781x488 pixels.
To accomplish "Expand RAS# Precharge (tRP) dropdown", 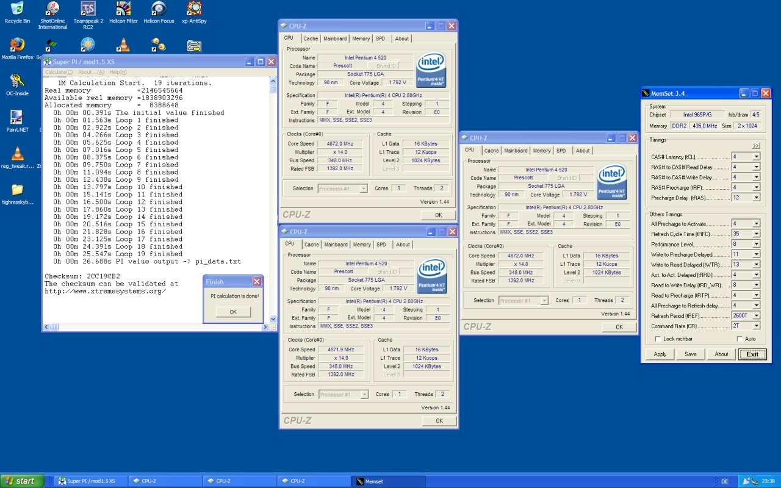I will (x=757, y=187).
